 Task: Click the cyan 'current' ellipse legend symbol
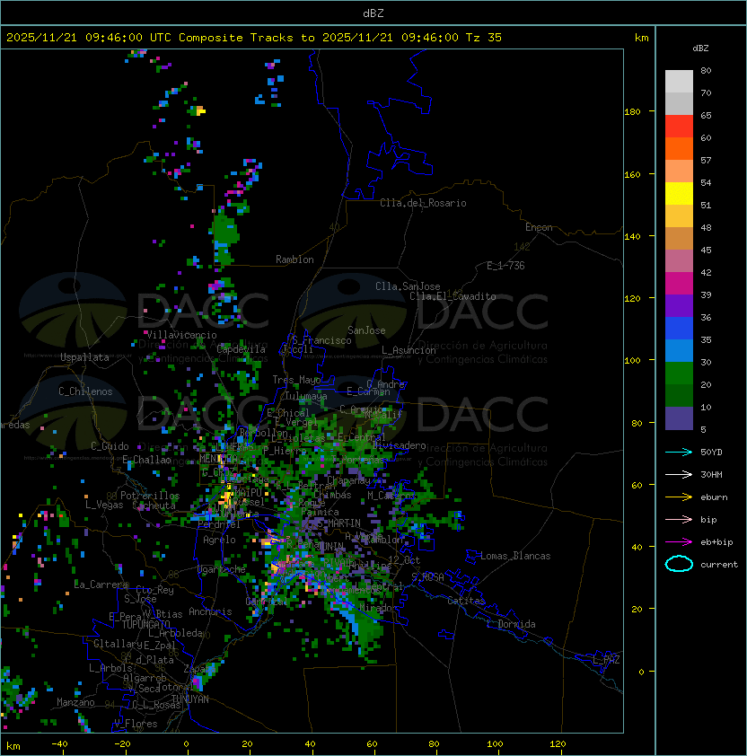(x=679, y=564)
